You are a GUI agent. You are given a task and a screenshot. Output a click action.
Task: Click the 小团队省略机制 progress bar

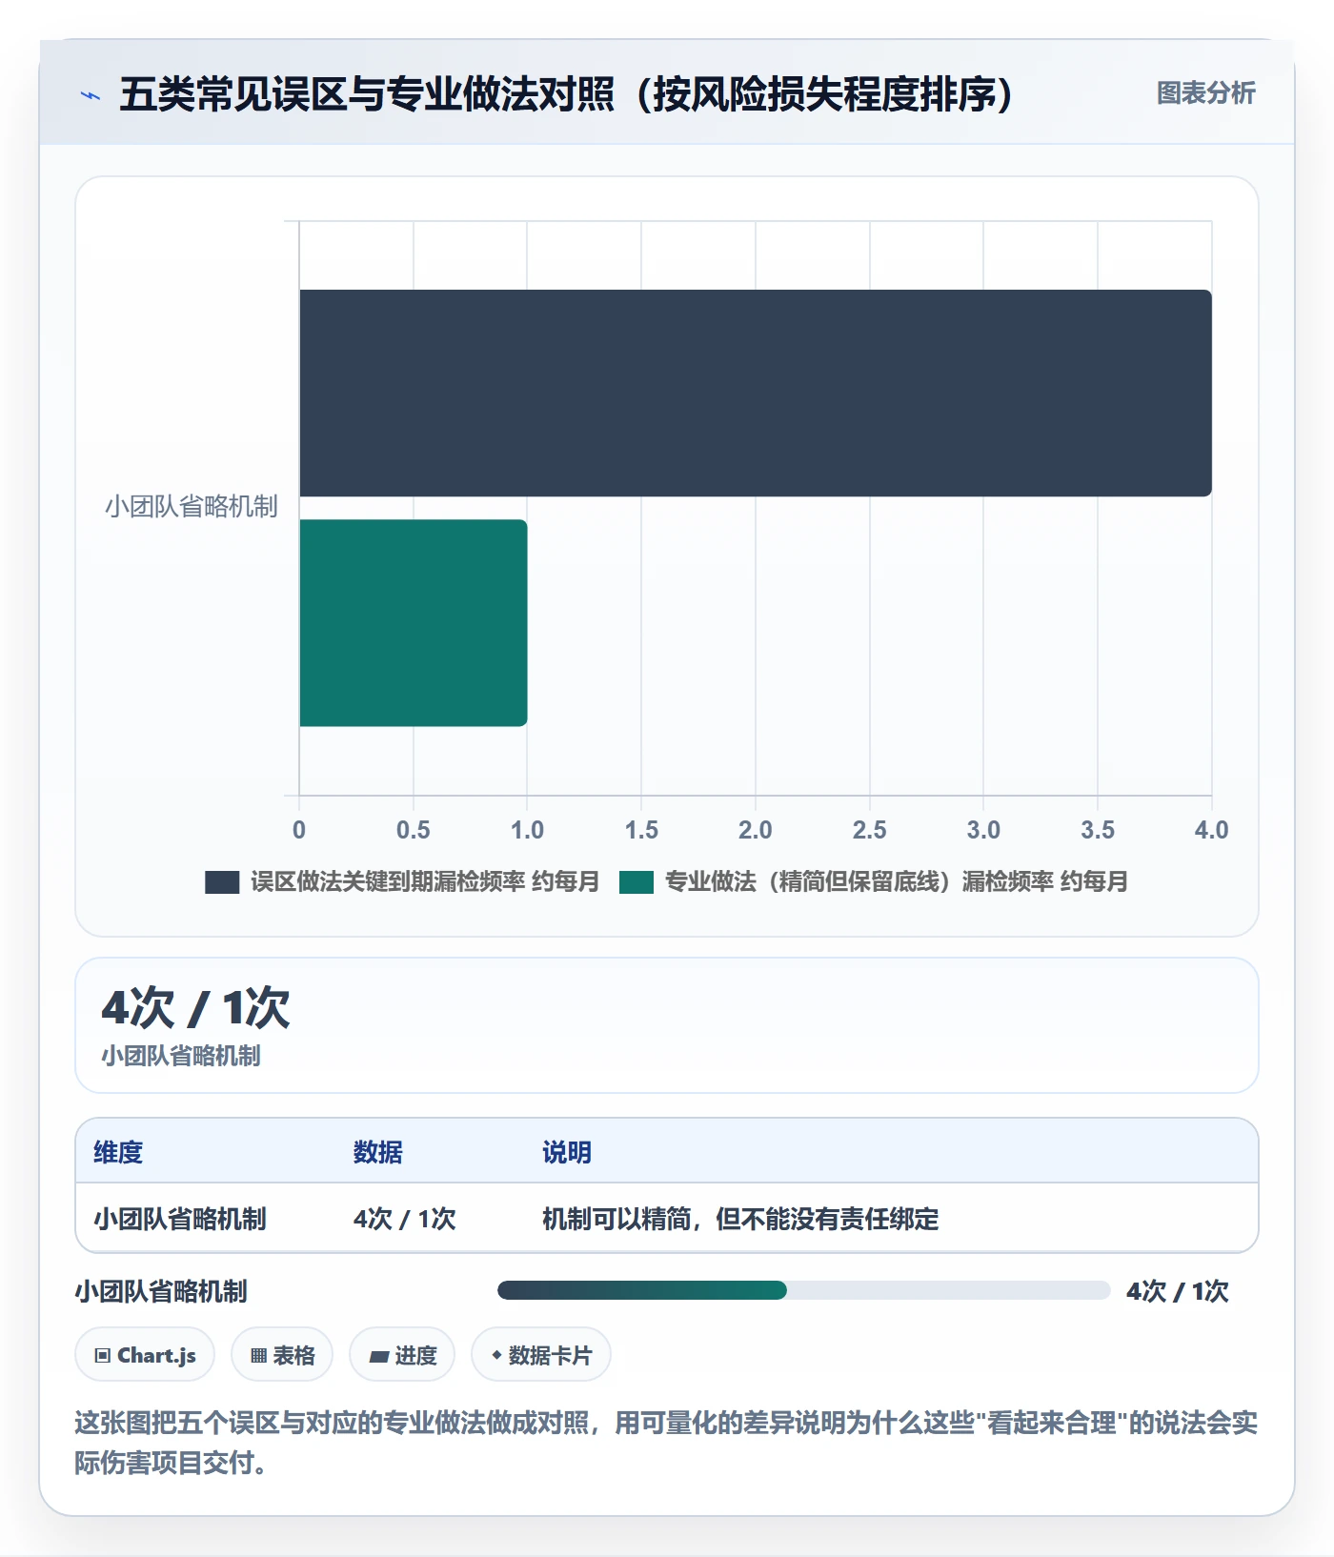(x=804, y=1290)
